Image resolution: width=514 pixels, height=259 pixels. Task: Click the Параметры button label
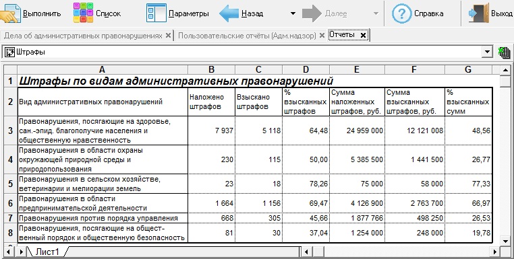click(188, 13)
